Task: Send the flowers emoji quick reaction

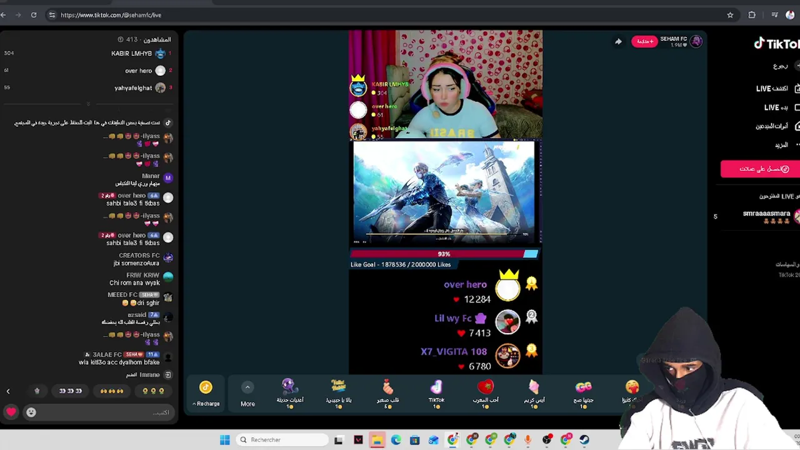Action: coord(154,391)
